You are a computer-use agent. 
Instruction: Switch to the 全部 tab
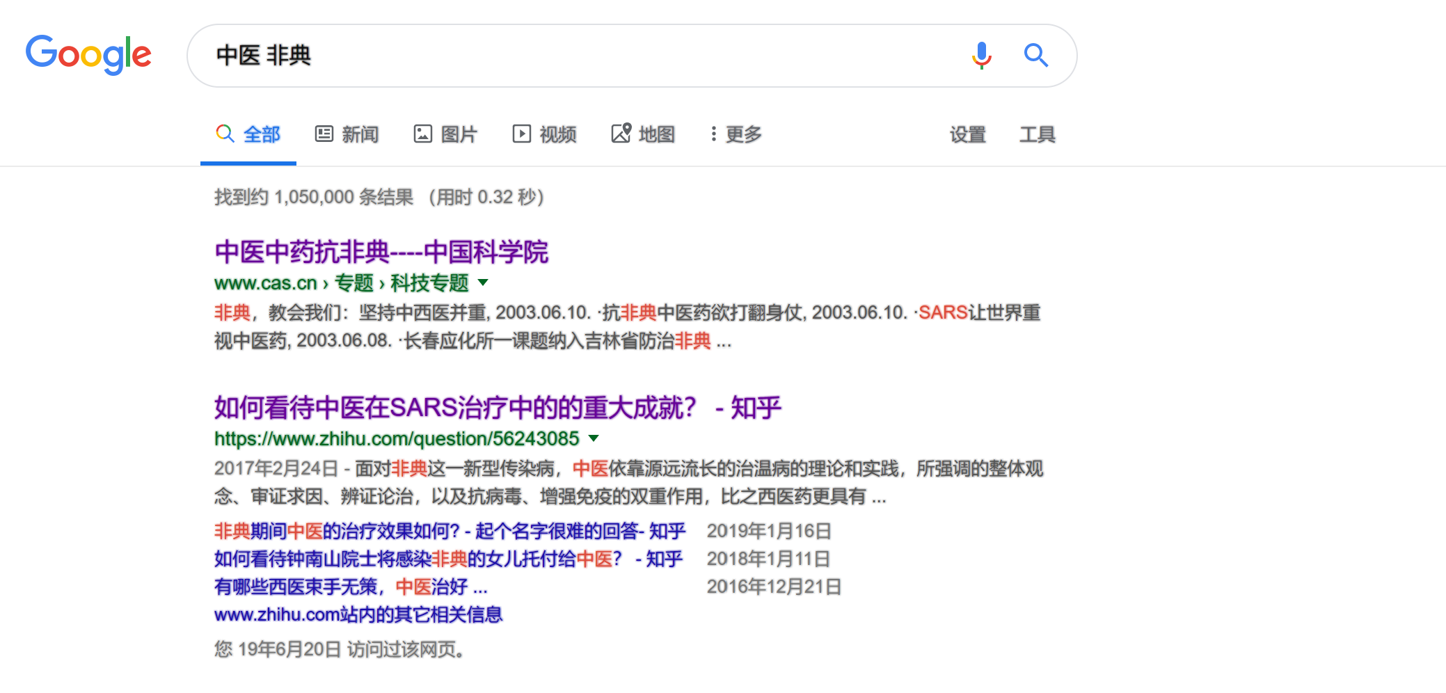click(248, 134)
